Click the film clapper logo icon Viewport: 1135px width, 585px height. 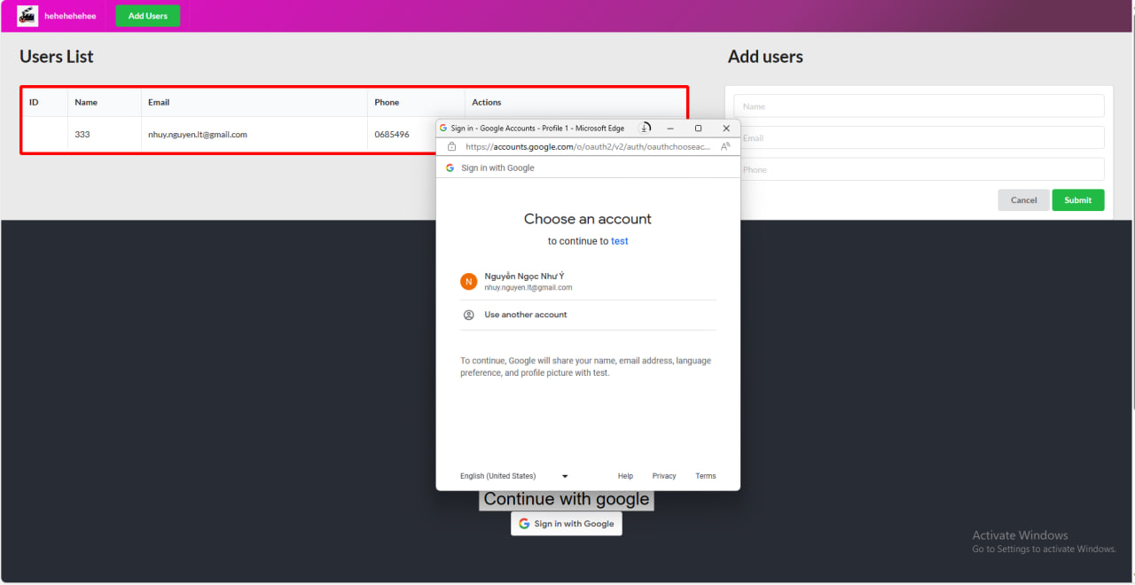pyautogui.click(x=27, y=16)
